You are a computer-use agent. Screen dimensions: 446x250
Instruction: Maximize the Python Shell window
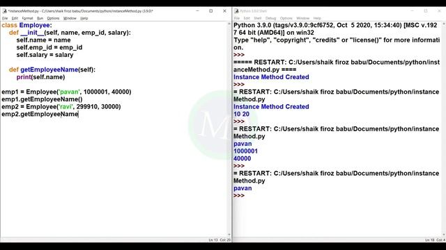[426, 11]
